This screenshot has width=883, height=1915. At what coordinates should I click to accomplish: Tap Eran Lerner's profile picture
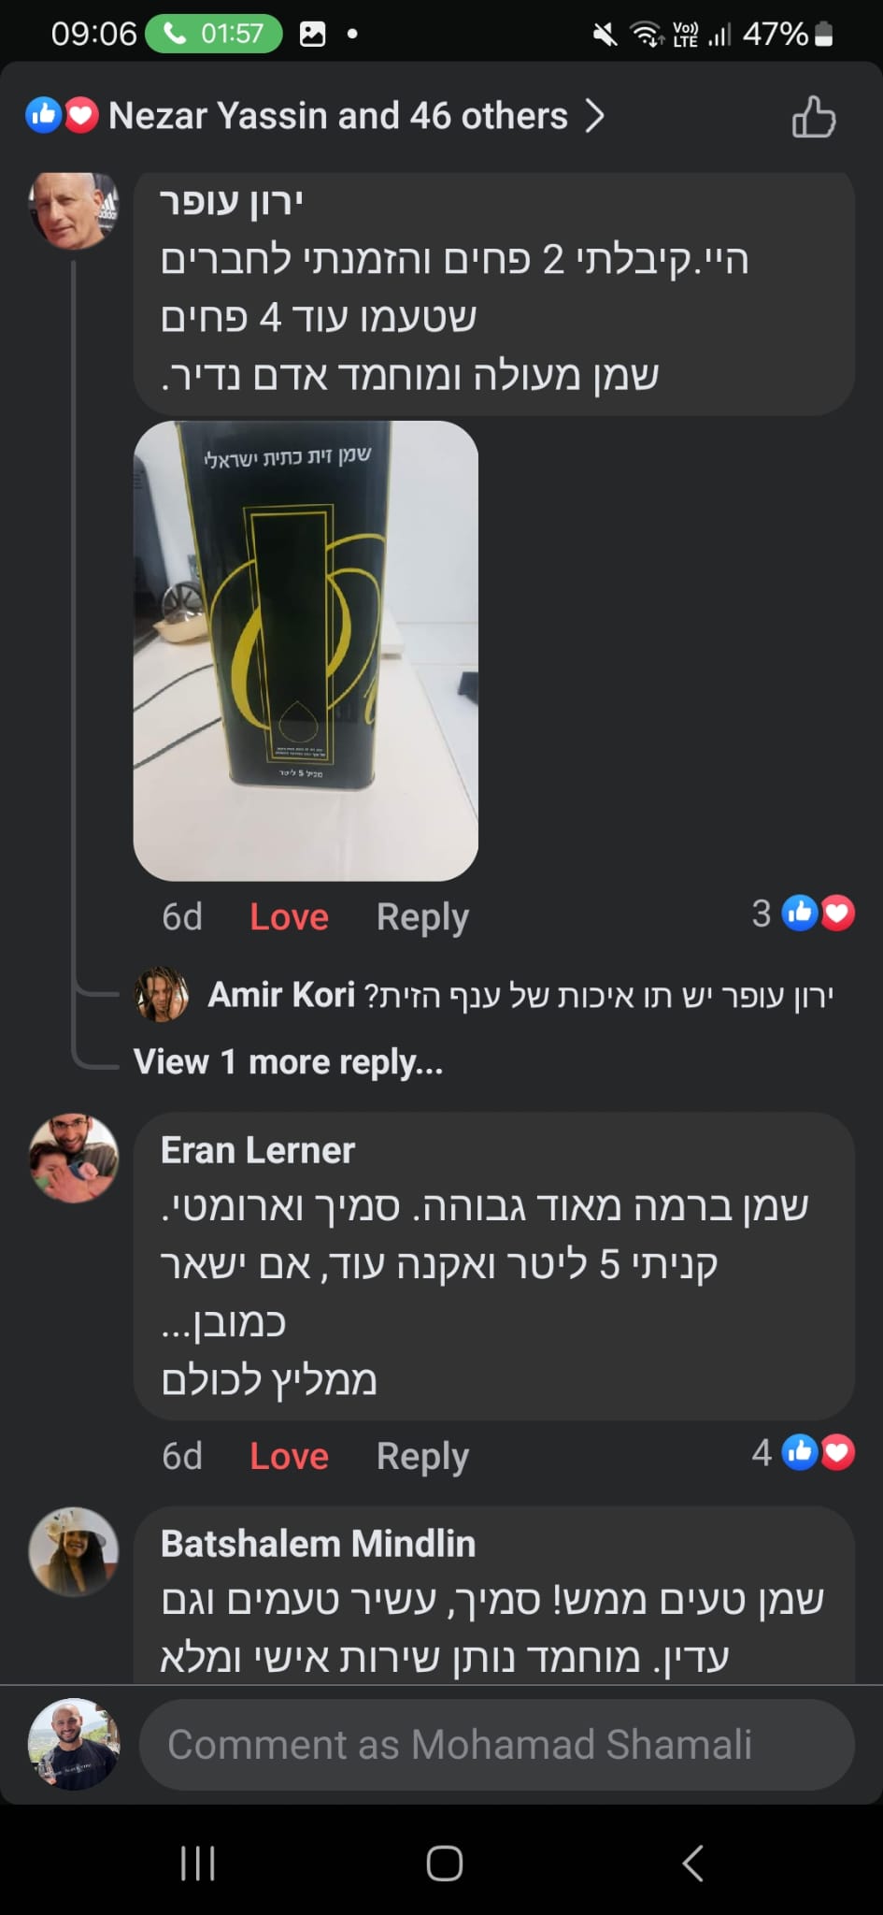pyautogui.click(x=74, y=1158)
